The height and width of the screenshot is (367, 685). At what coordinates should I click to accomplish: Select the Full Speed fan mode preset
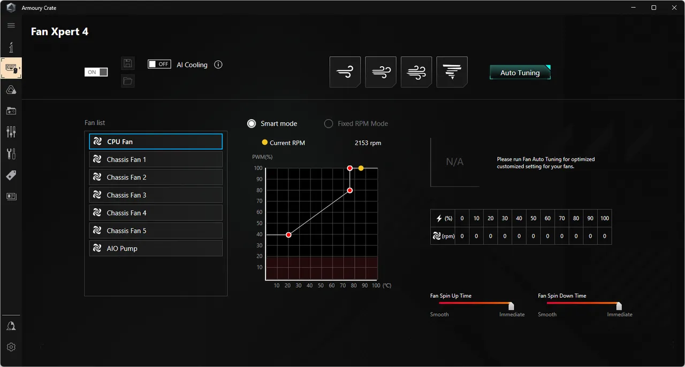(452, 72)
